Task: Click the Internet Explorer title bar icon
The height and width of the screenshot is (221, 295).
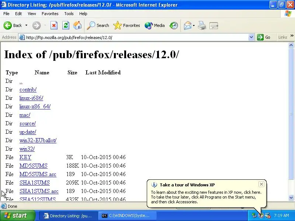Action: (4, 4)
